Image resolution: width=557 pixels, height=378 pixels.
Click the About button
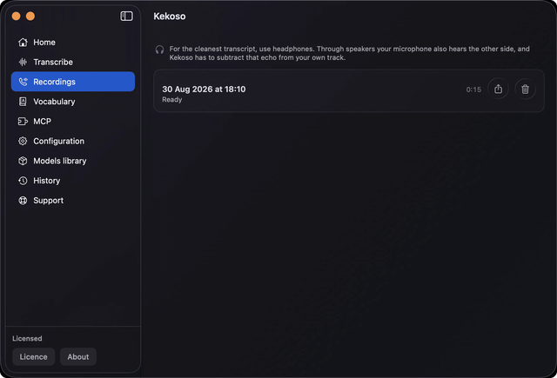click(78, 357)
